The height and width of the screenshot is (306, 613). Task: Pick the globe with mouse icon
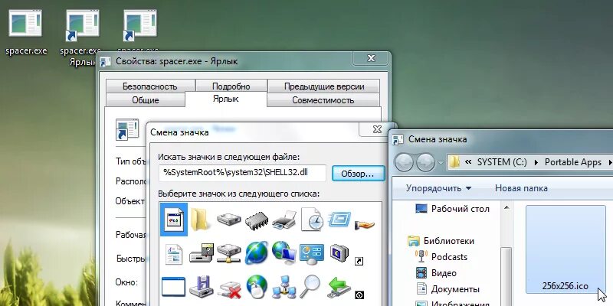point(257,286)
